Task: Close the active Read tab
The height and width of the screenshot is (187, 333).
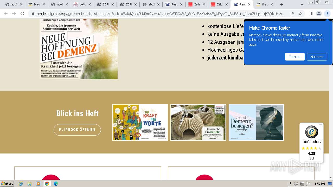Action: [249, 4]
